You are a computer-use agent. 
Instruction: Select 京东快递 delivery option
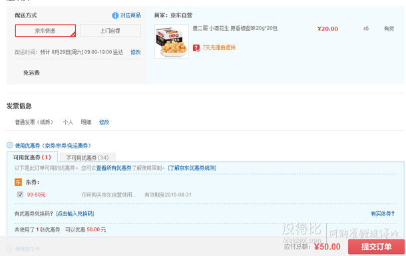(x=45, y=31)
